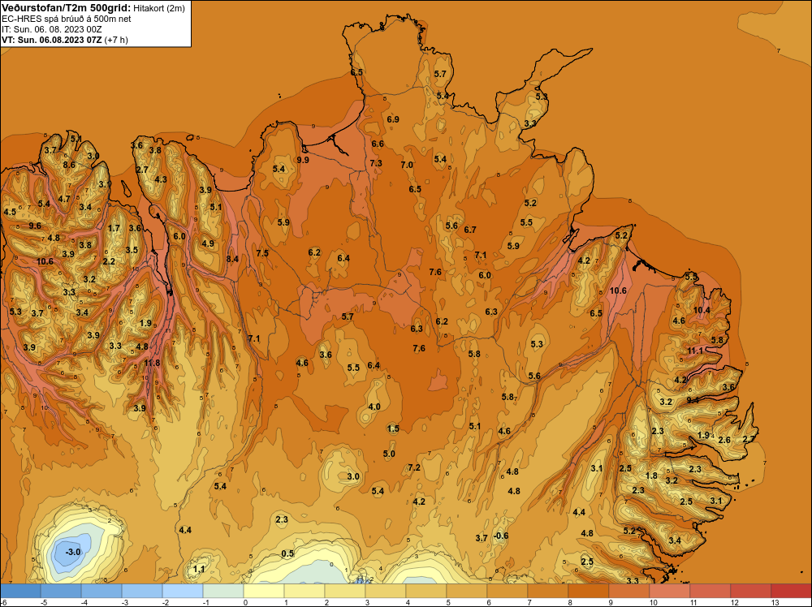Click the '4.5' temperature value on map
Screen dimensions: 812x607
tap(9, 212)
